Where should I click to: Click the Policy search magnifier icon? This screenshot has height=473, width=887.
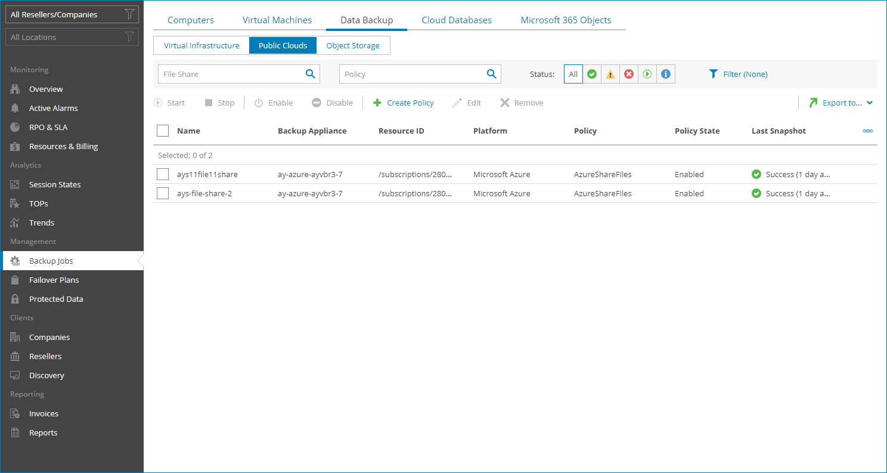click(x=491, y=74)
